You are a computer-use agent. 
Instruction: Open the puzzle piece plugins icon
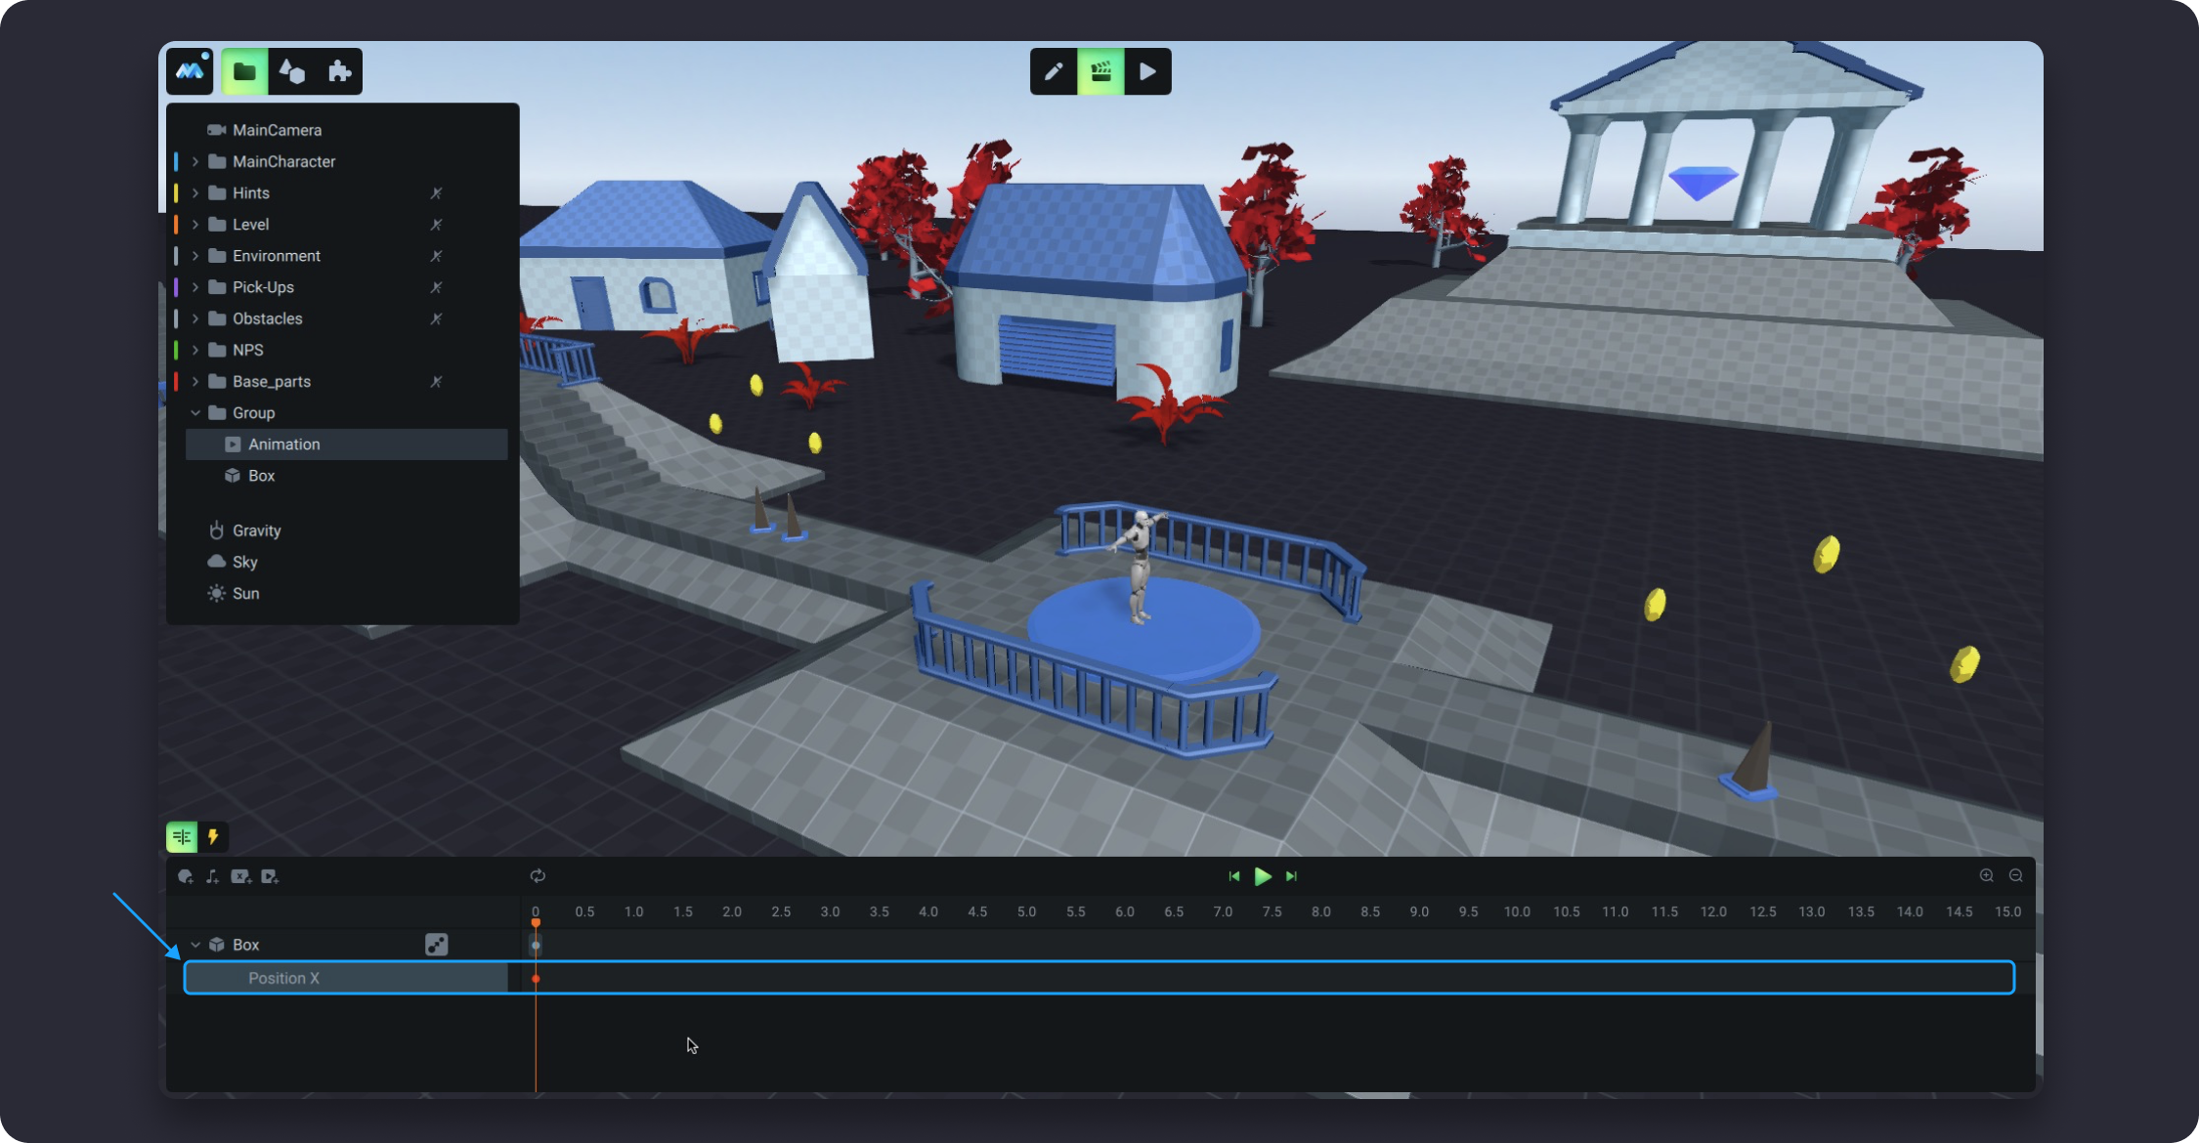click(339, 71)
